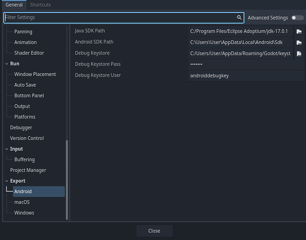Open folder browser for Java SDK Path

(x=299, y=31)
